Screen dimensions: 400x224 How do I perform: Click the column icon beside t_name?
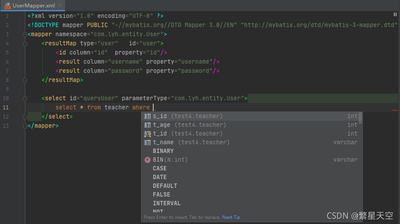tap(148, 143)
